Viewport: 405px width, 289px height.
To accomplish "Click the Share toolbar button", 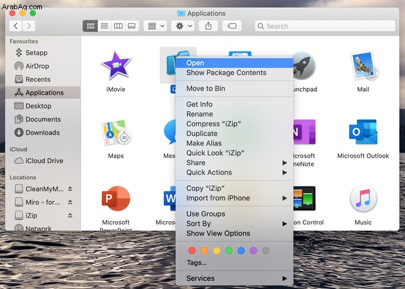I will [208, 26].
